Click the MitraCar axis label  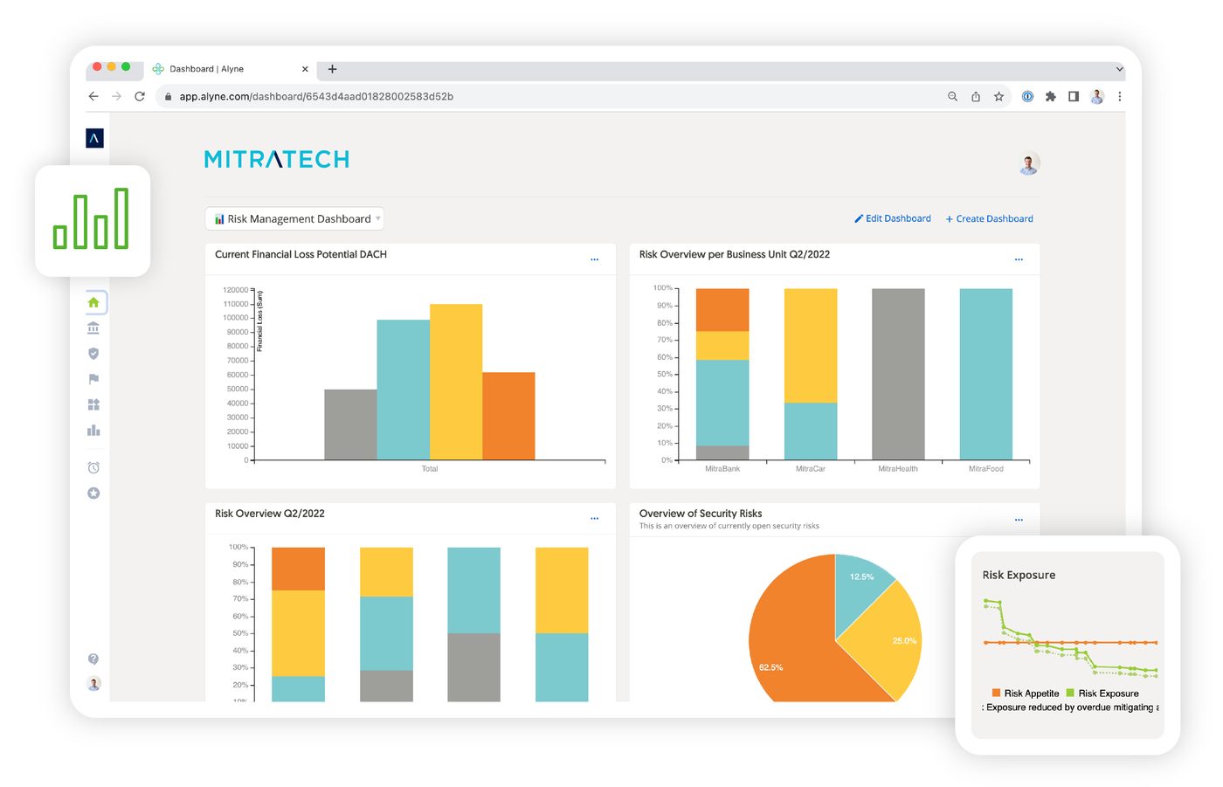click(x=811, y=469)
